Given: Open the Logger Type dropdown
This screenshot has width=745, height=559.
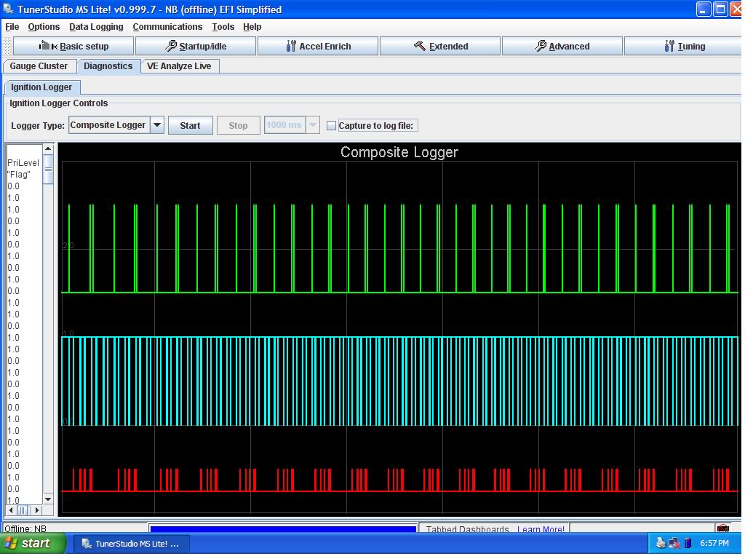Looking at the screenshot, I should (156, 124).
